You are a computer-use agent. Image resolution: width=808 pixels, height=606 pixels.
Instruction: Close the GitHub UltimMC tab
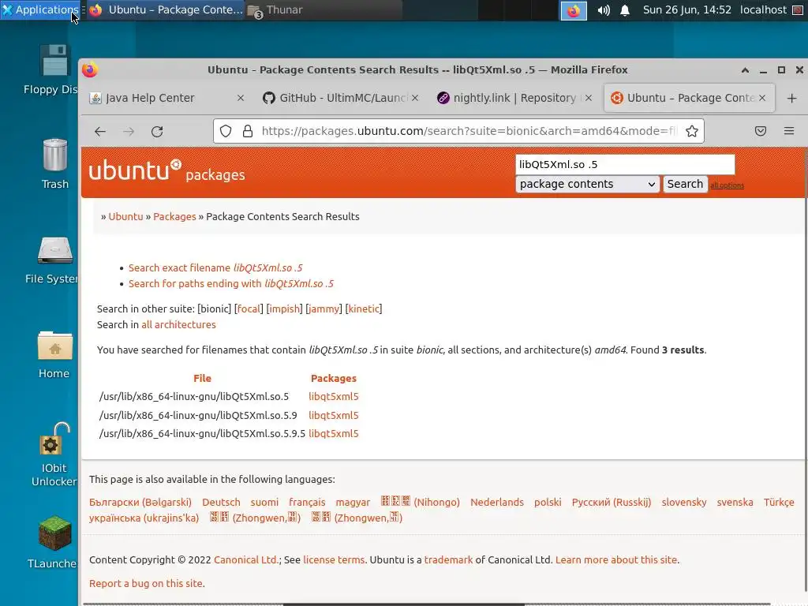coord(415,98)
